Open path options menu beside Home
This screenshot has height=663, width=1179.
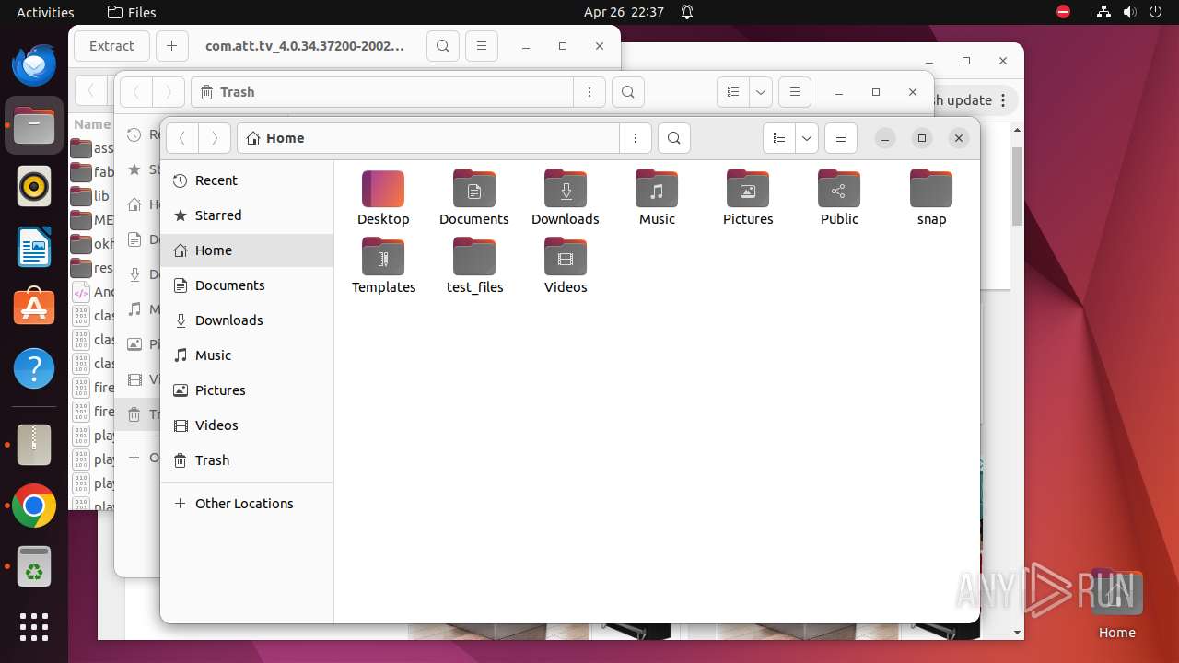(x=636, y=138)
